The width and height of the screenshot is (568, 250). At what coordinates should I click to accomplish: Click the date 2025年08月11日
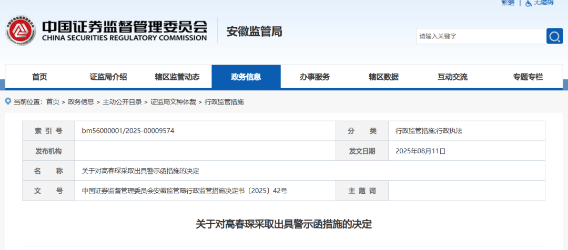[421, 151]
